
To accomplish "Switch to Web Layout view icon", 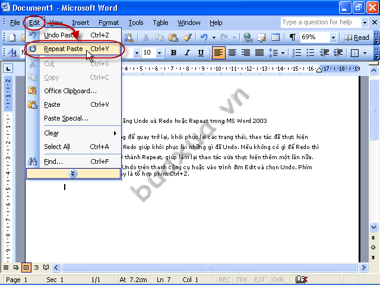I will [x=16, y=268].
